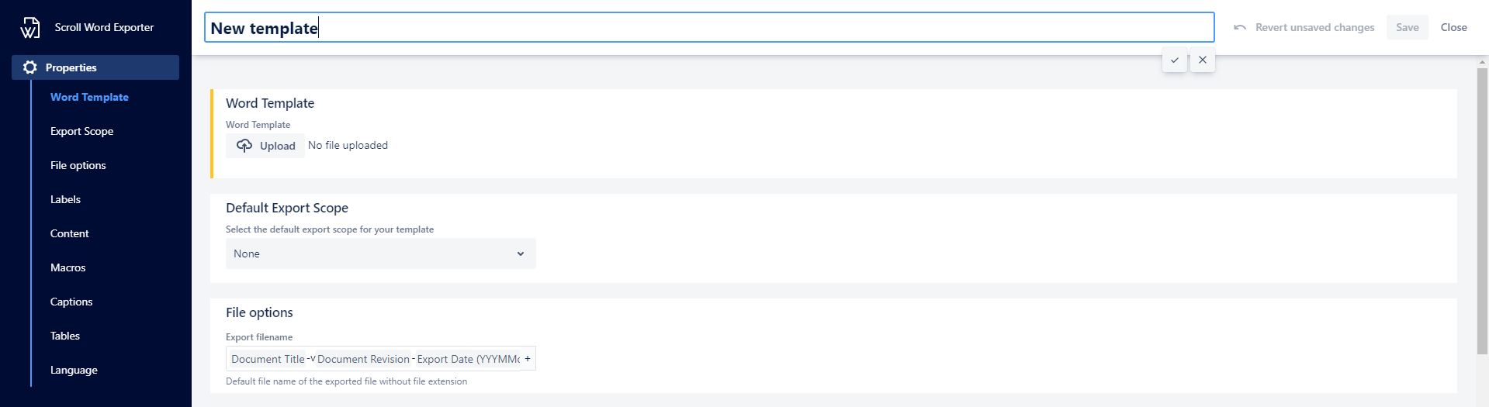Image resolution: width=1489 pixels, height=407 pixels.
Task: Add filename placeholder with plus icon
Action: (528, 359)
